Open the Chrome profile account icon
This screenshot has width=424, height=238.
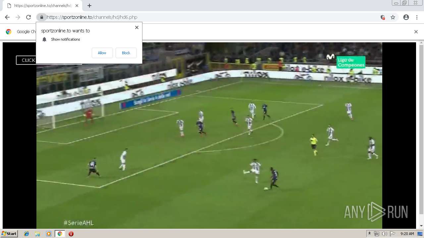[x=406, y=17]
